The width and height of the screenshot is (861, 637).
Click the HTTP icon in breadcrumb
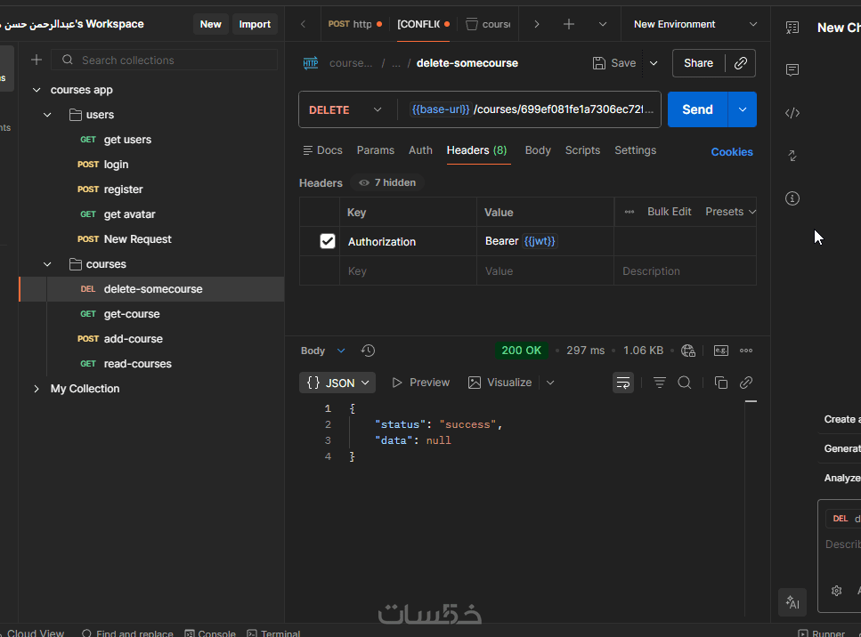[x=311, y=63]
